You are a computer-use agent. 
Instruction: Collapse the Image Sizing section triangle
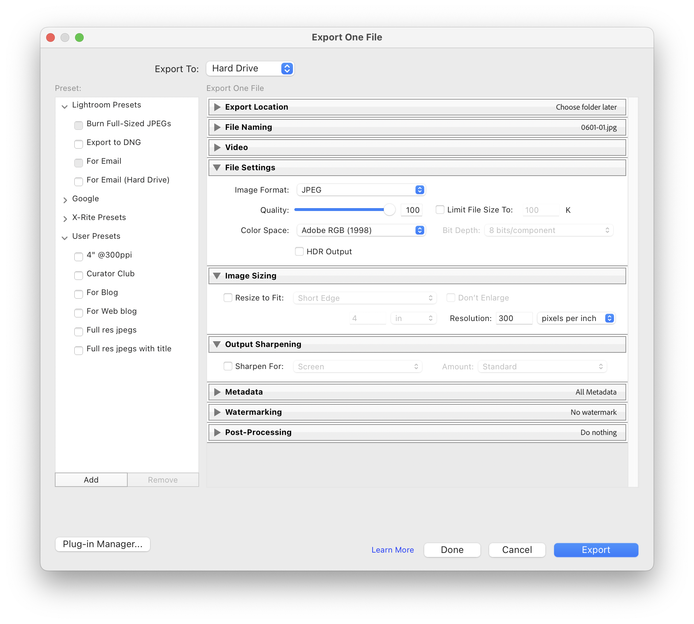pos(217,276)
